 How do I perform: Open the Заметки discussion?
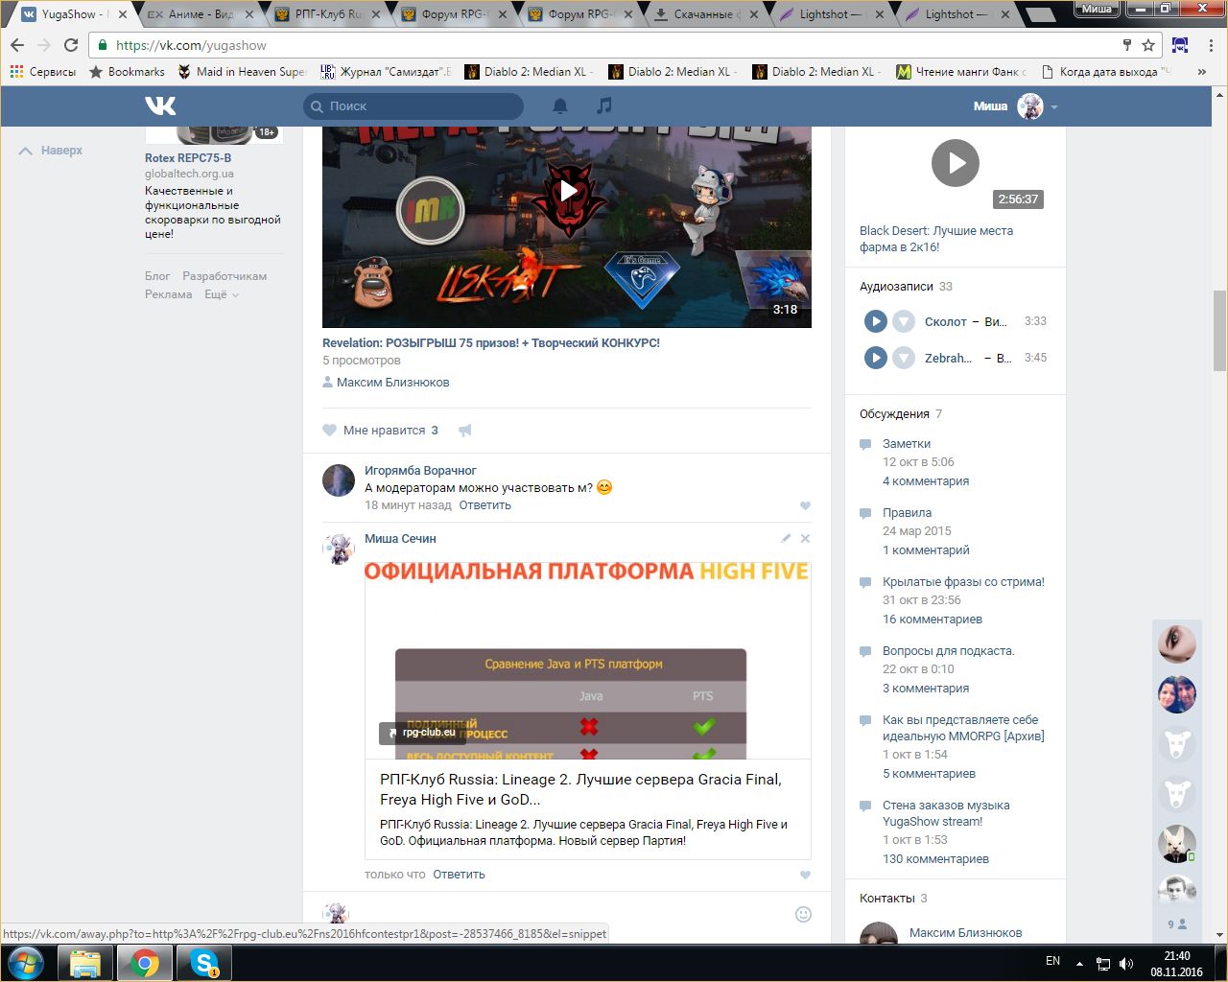[x=907, y=444]
